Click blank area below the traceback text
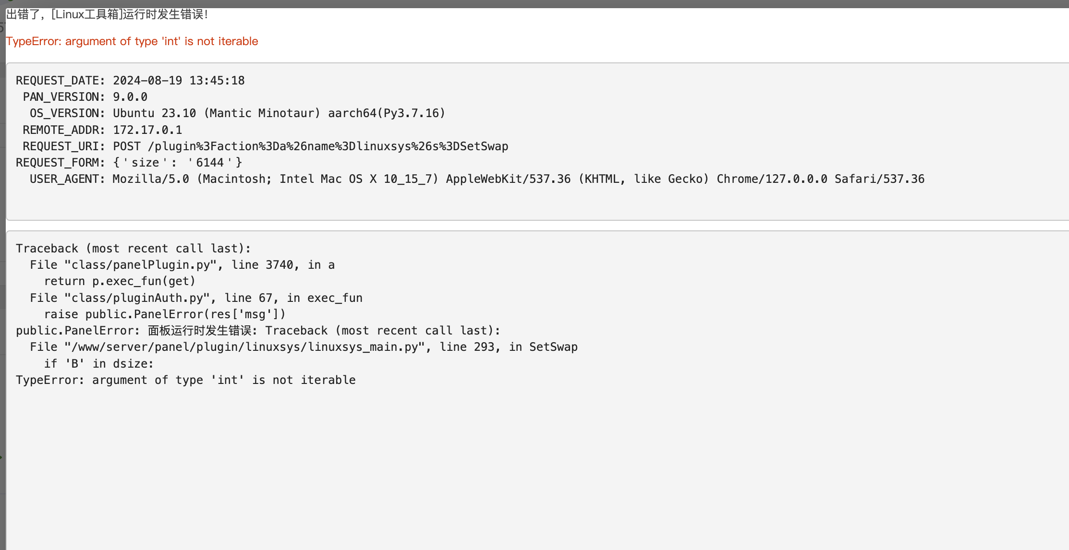The image size is (1069, 550). [x=528, y=466]
